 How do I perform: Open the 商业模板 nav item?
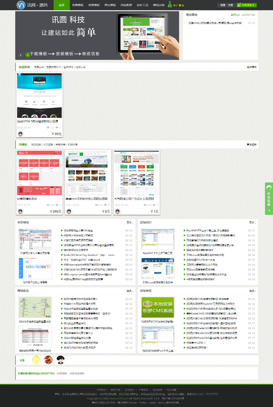[x=110, y=5]
